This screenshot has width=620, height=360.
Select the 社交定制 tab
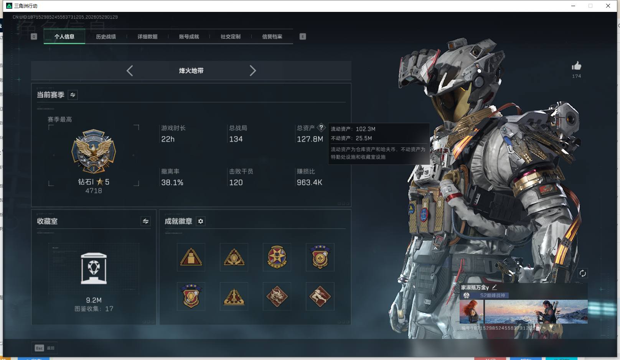pos(230,36)
